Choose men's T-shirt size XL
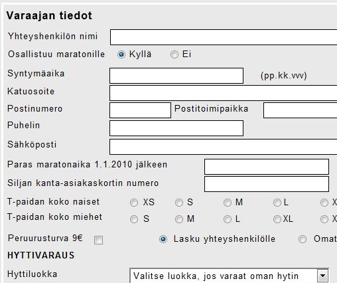Viewport: 337px width, 283px height. click(x=277, y=219)
